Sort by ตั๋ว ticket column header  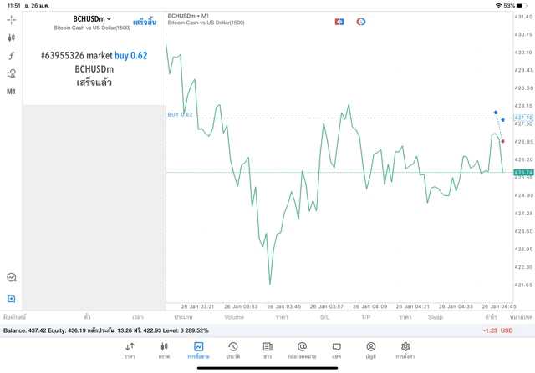(x=87, y=317)
